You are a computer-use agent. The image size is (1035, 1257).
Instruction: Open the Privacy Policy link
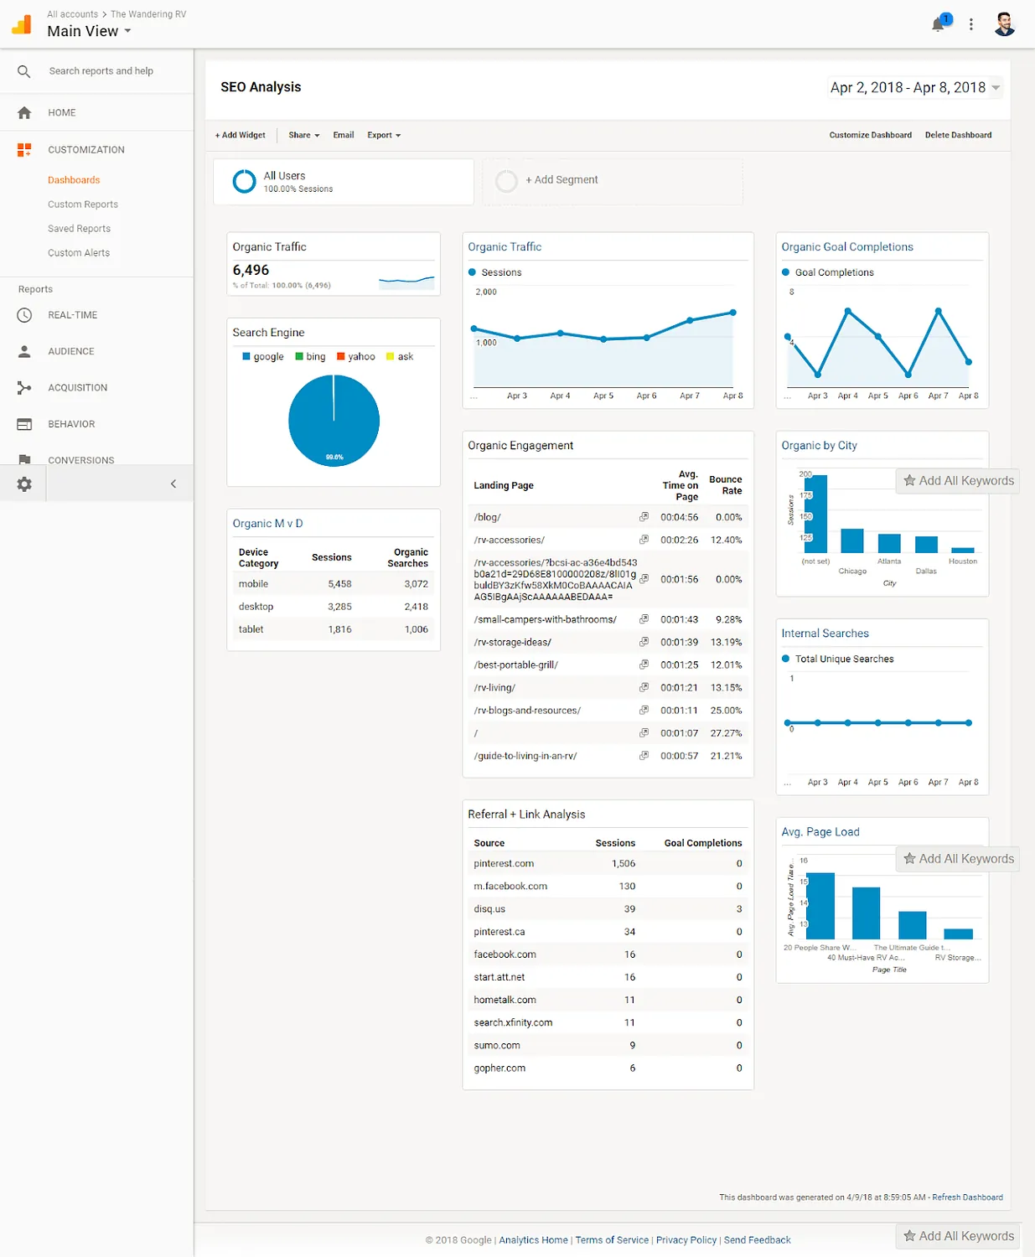point(686,1240)
